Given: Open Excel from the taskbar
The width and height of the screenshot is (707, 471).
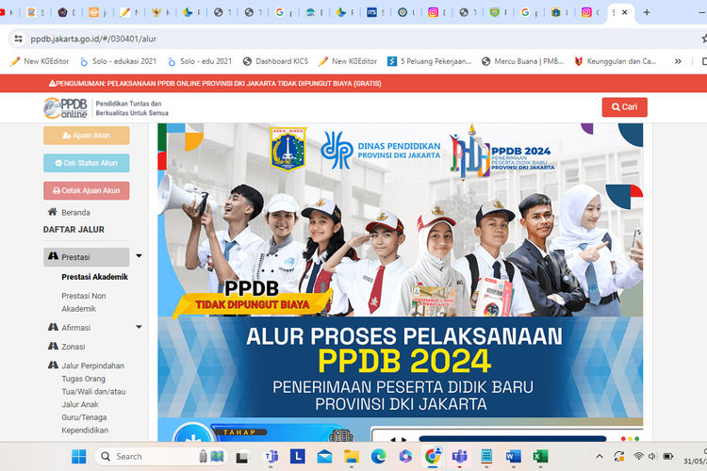Looking at the screenshot, I should click(541, 457).
